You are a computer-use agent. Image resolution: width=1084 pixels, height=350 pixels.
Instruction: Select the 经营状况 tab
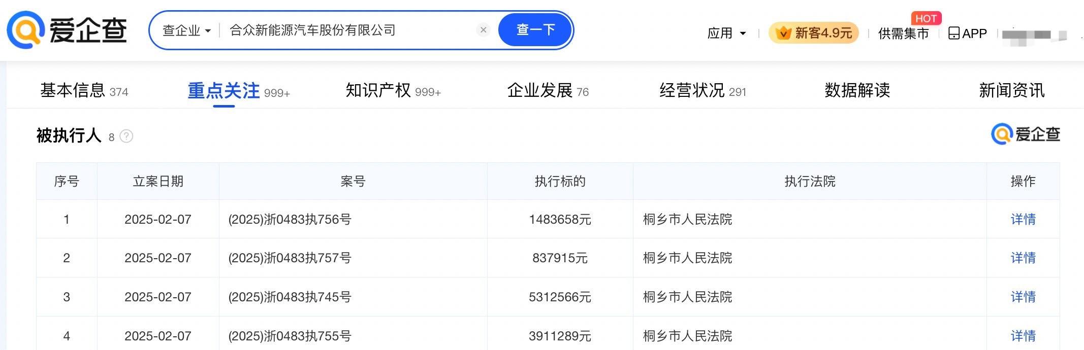(x=702, y=91)
